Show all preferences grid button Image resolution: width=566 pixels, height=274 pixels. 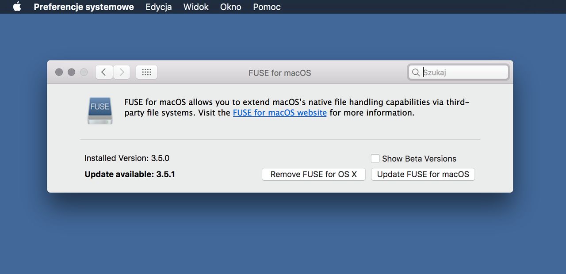tap(147, 72)
